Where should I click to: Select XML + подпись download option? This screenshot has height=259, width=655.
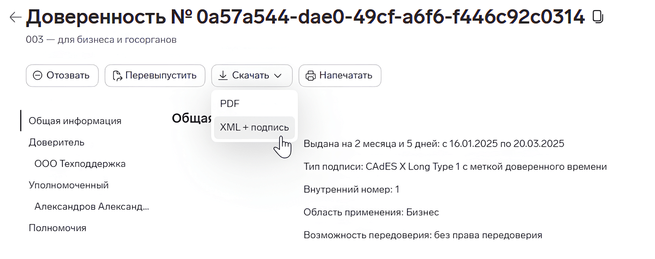(x=254, y=127)
